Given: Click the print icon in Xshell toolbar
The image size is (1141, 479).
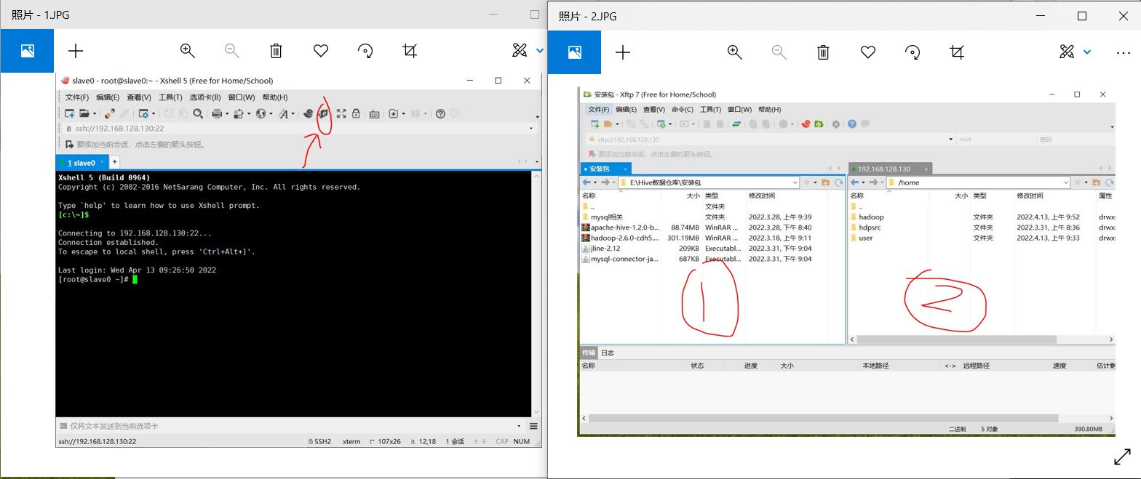Looking at the screenshot, I should pos(216,113).
